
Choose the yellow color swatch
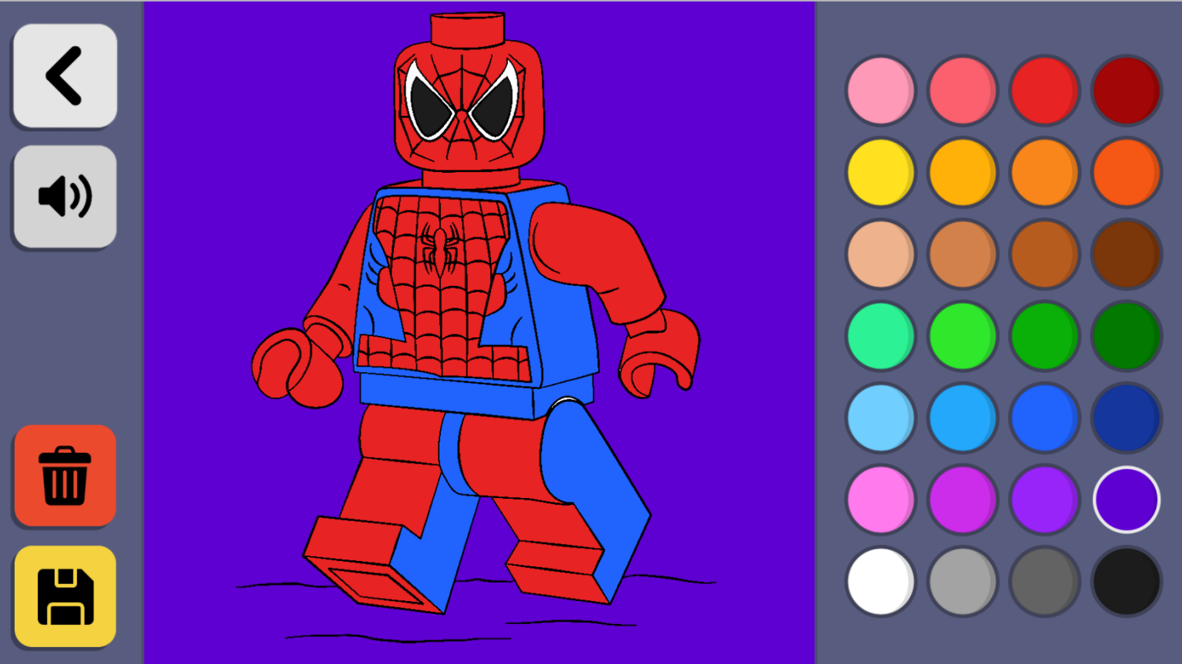coord(880,173)
